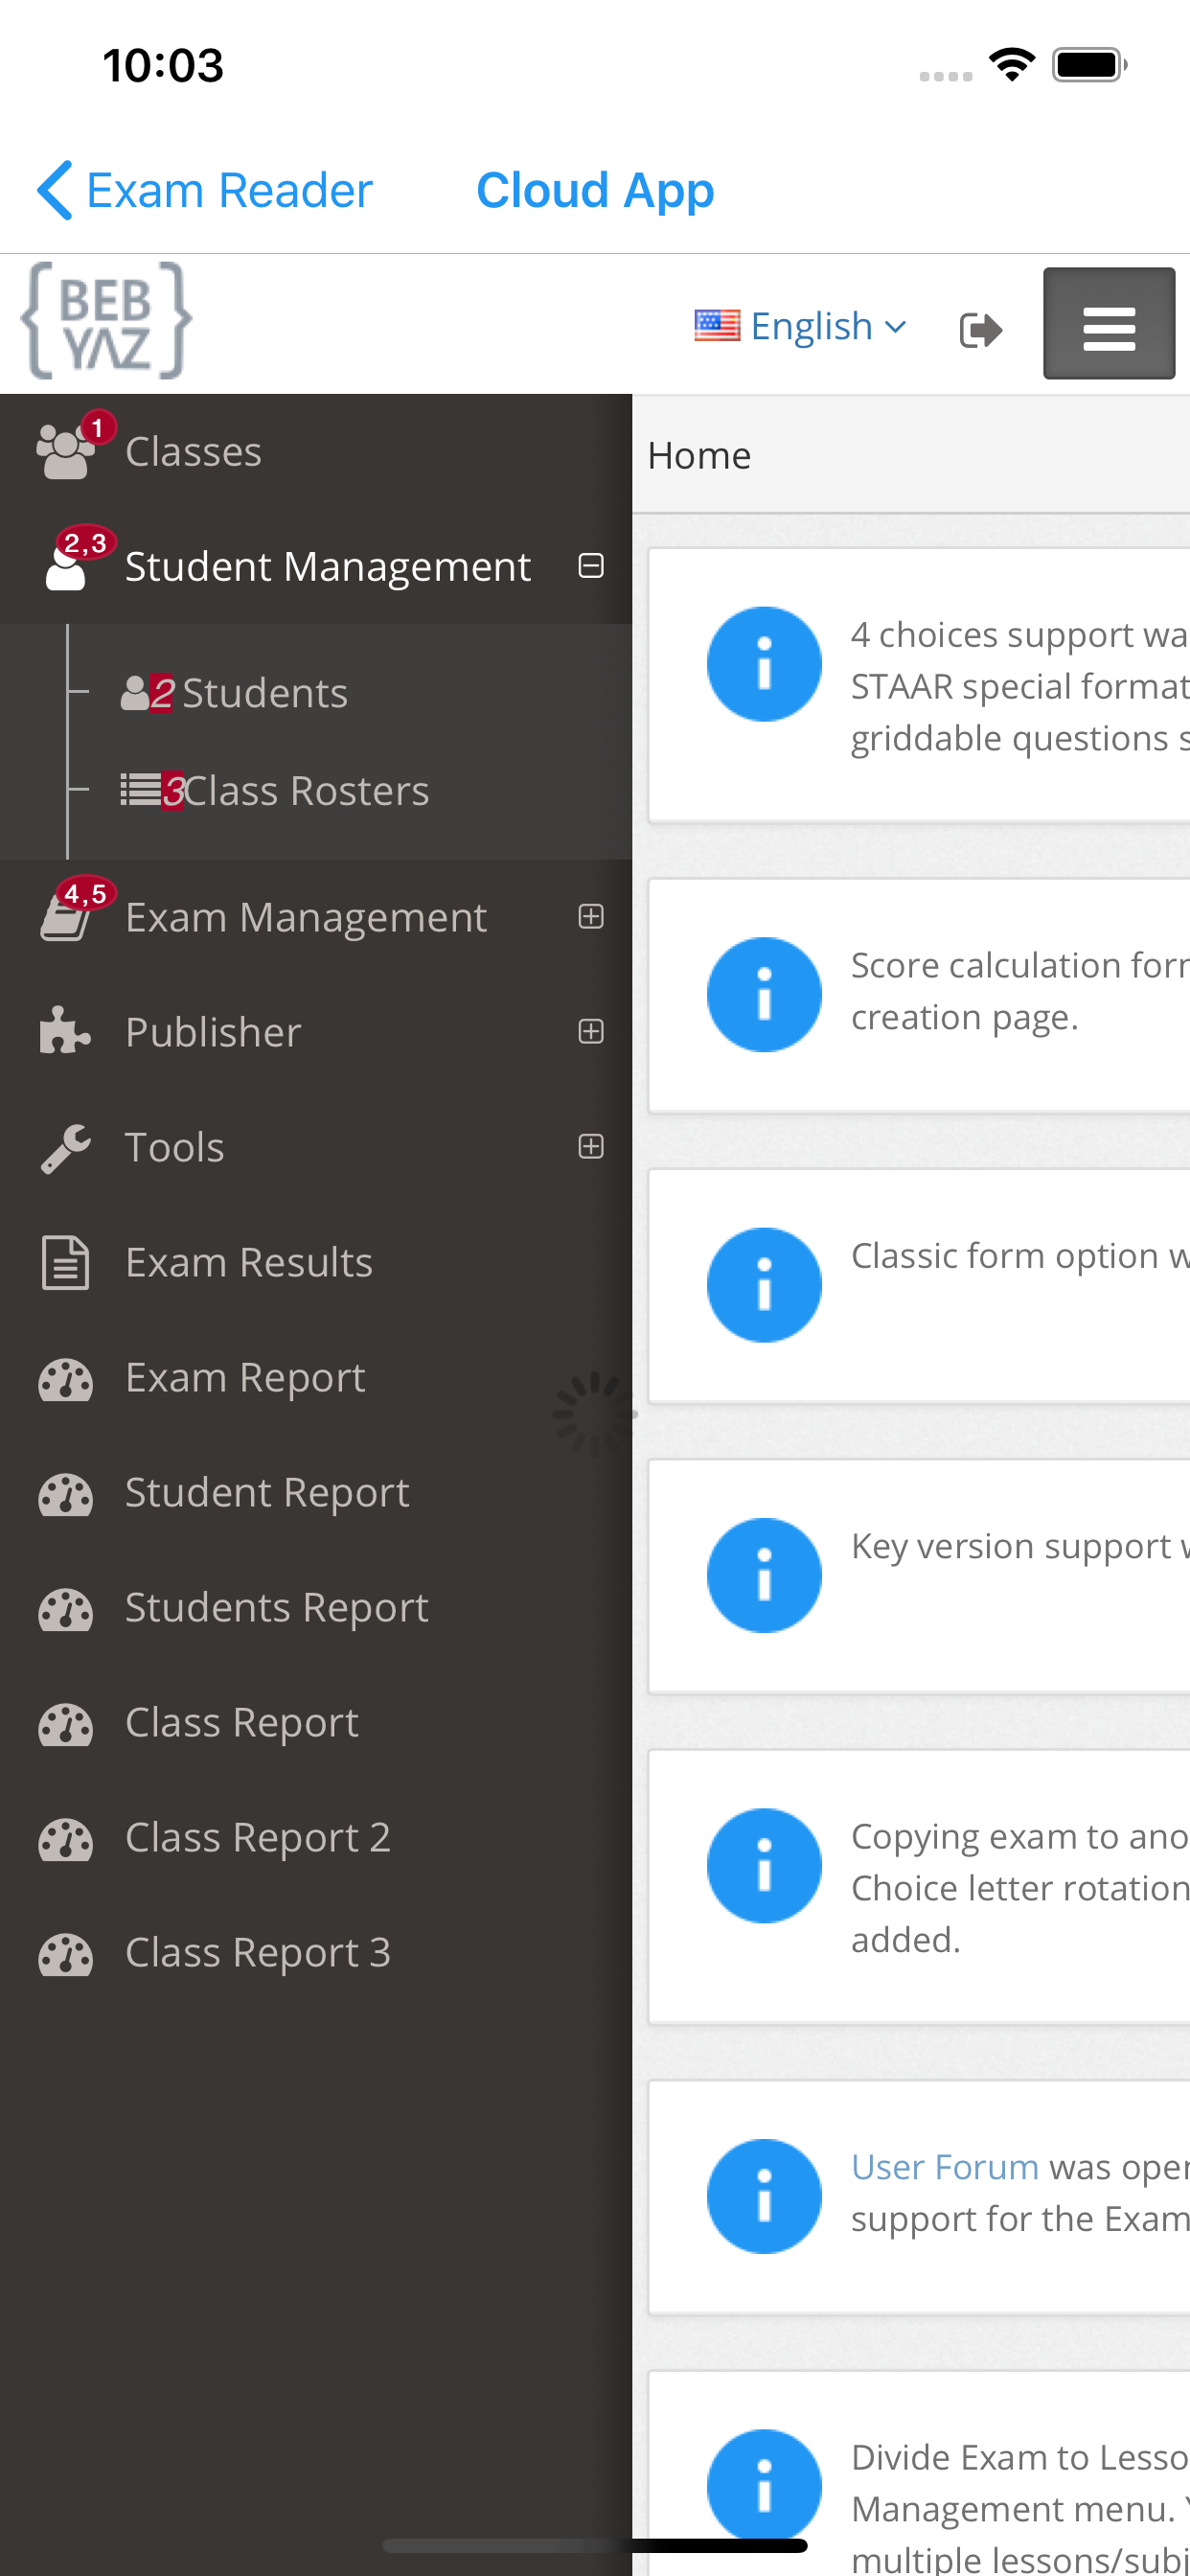Expand Exam Management submenu
This screenshot has height=2576, width=1190.
coord(591,916)
